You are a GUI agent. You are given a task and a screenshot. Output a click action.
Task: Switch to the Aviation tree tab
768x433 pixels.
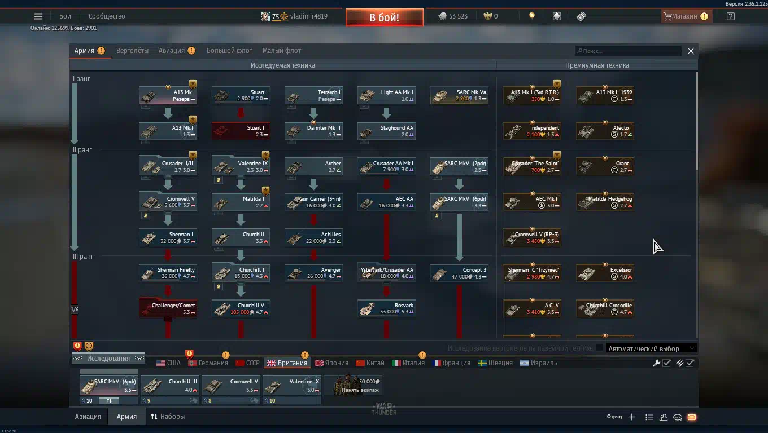click(x=172, y=51)
